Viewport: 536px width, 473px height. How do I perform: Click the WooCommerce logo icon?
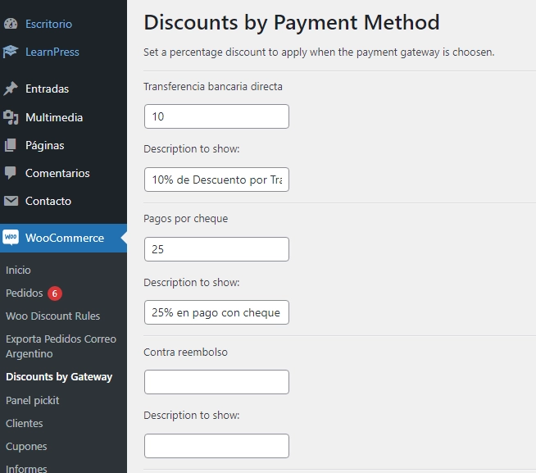pyautogui.click(x=11, y=238)
